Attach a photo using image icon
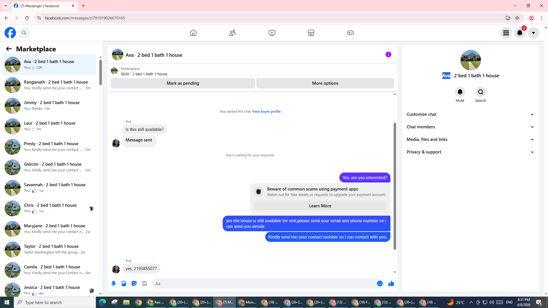The image size is (548, 308). (x=124, y=283)
